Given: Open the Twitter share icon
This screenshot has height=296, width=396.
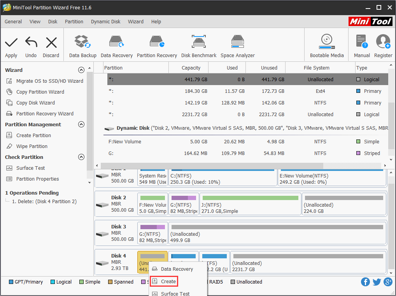Looking at the screenshot, I should click(377, 282).
